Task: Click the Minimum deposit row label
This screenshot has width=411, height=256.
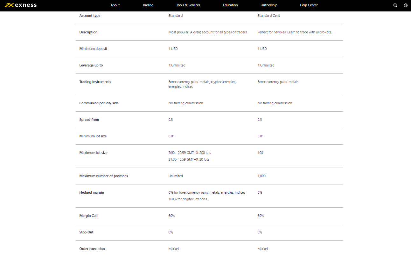Action: click(x=93, y=49)
